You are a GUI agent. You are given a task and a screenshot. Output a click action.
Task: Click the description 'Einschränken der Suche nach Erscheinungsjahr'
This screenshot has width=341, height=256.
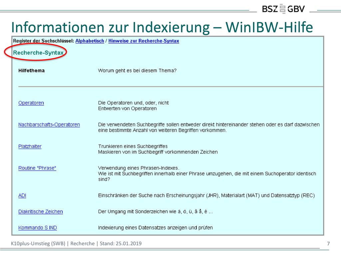(206, 195)
